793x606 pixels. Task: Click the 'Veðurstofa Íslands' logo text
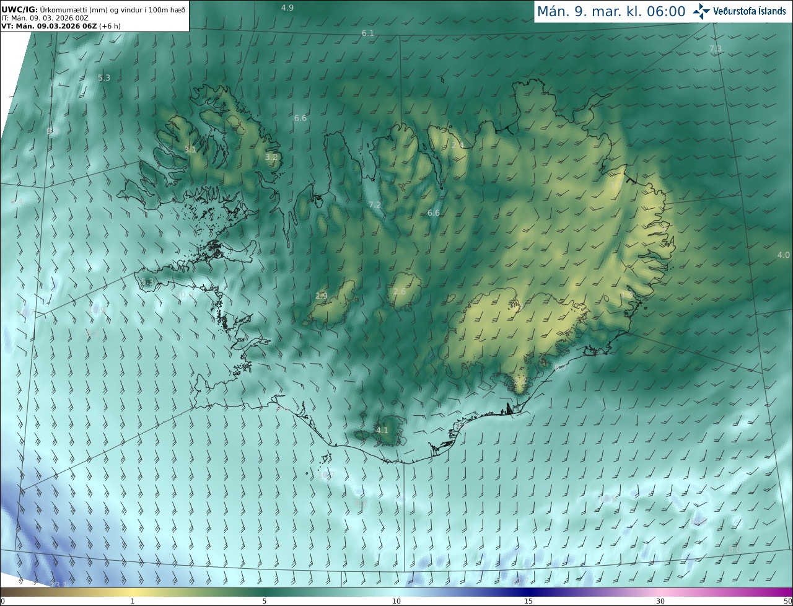coord(750,11)
